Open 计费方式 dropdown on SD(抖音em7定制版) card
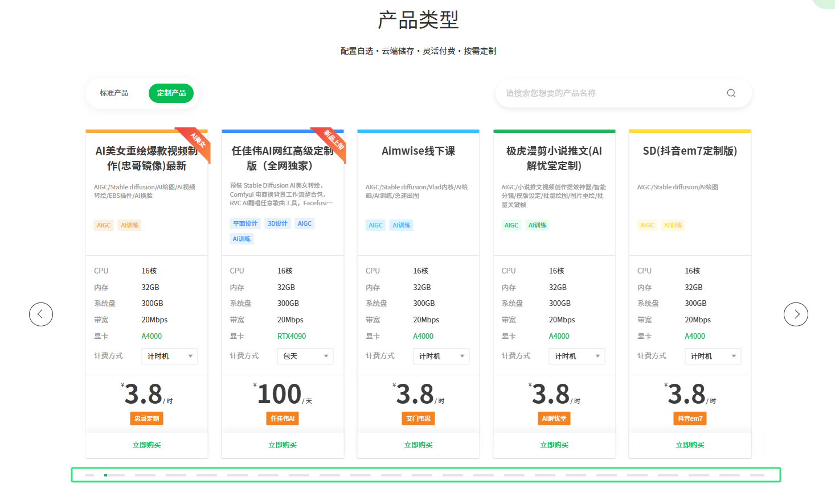835x485 pixels. (713, 356)
